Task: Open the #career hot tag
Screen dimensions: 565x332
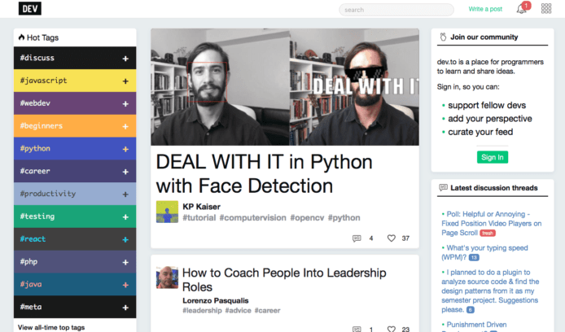Action: [36, 172]
